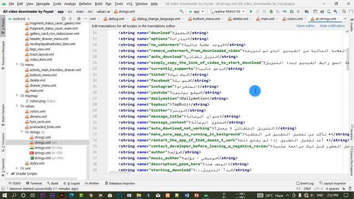Open the Resource Manager side panel

pyautogui.click(x=3, y=55)
